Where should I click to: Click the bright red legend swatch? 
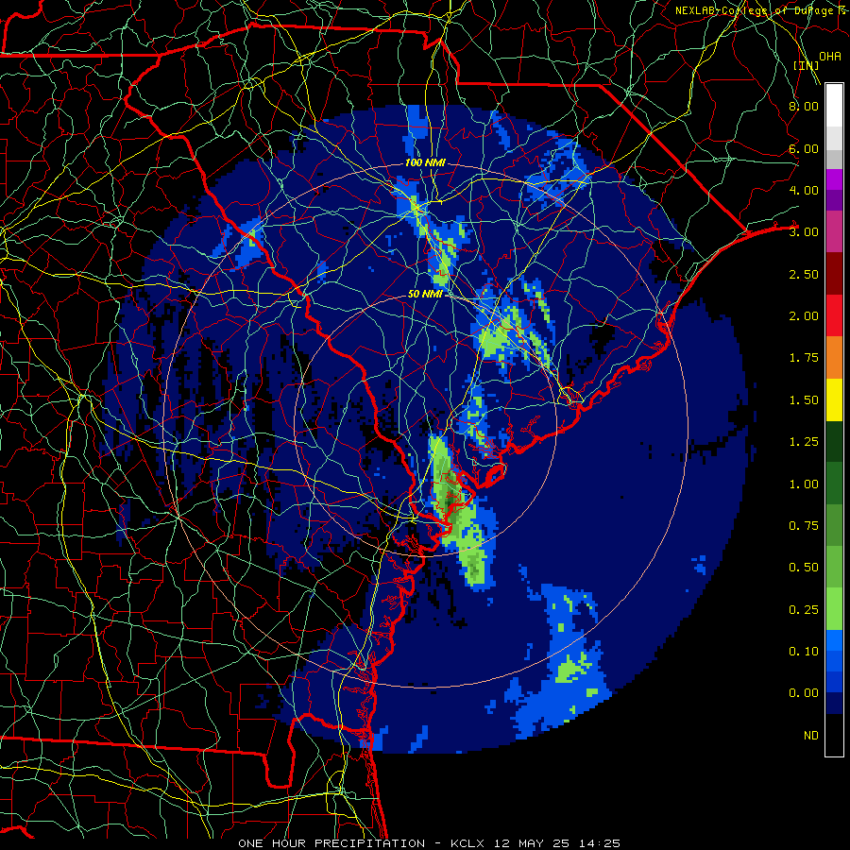tap(834, 315)
